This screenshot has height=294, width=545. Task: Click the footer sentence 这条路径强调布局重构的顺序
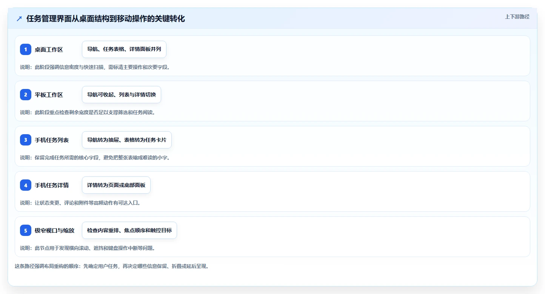click(x=112, y=266)
